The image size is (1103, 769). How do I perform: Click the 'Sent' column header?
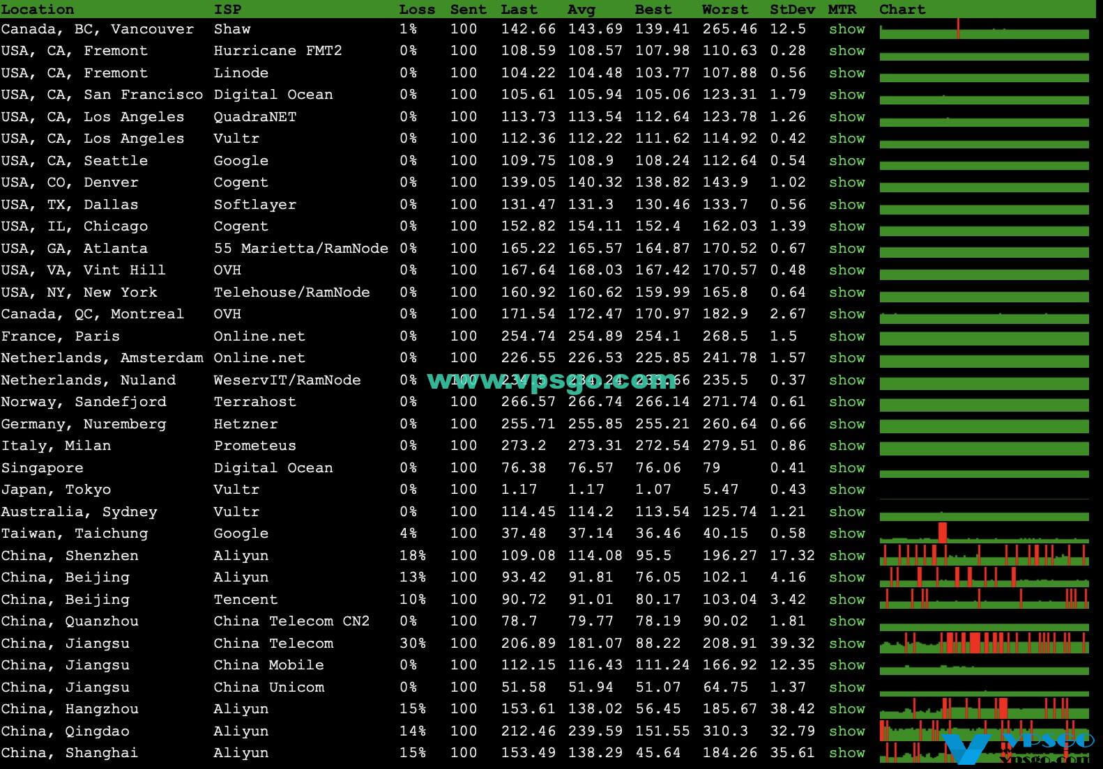[x=468, y=9]
